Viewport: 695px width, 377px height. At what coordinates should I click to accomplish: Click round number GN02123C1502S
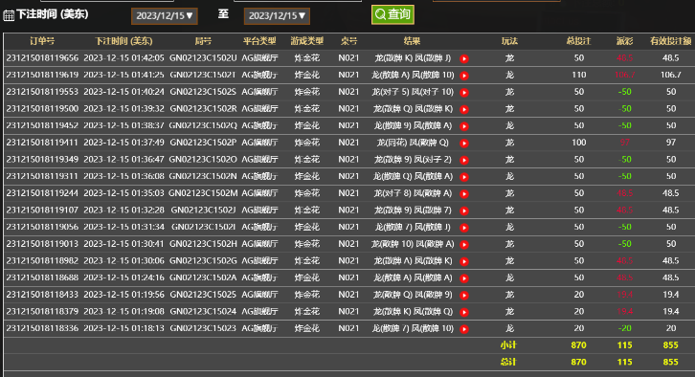coord(203,92)
